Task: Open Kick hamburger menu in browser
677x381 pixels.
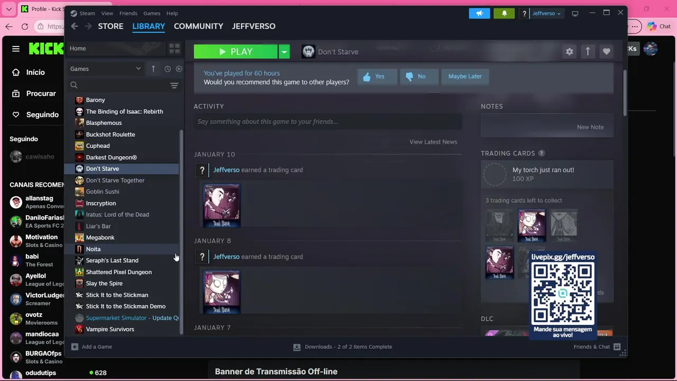Action: (x=16, y=49)
